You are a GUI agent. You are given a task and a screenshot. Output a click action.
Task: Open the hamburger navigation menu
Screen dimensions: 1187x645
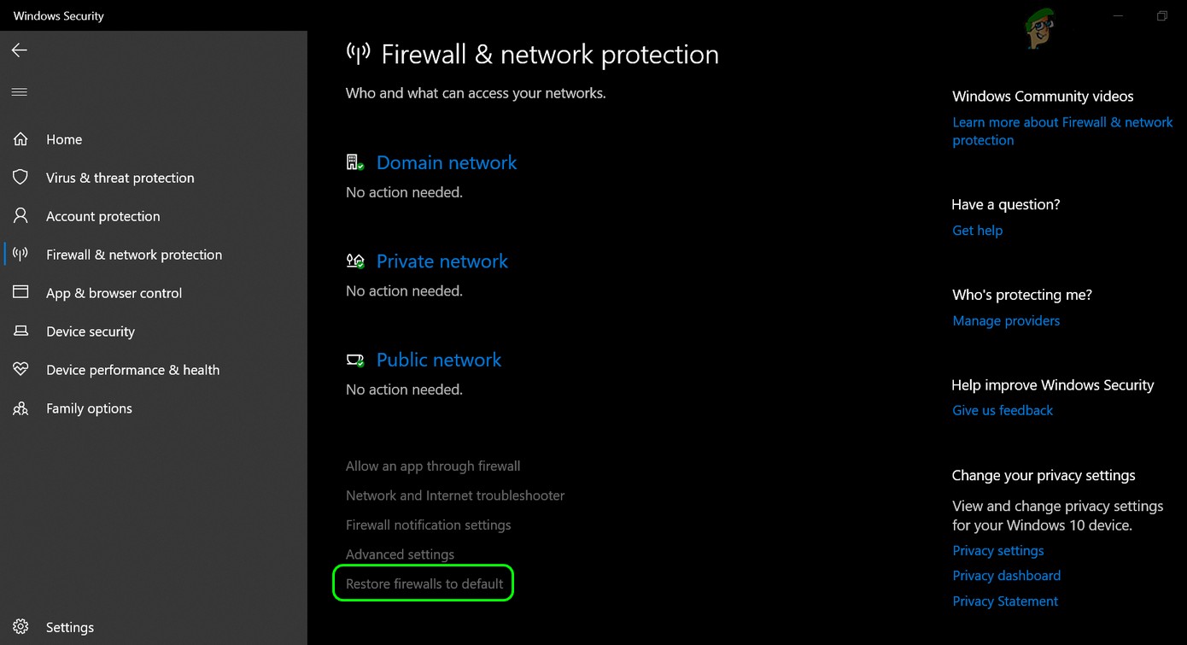(19, 91)
